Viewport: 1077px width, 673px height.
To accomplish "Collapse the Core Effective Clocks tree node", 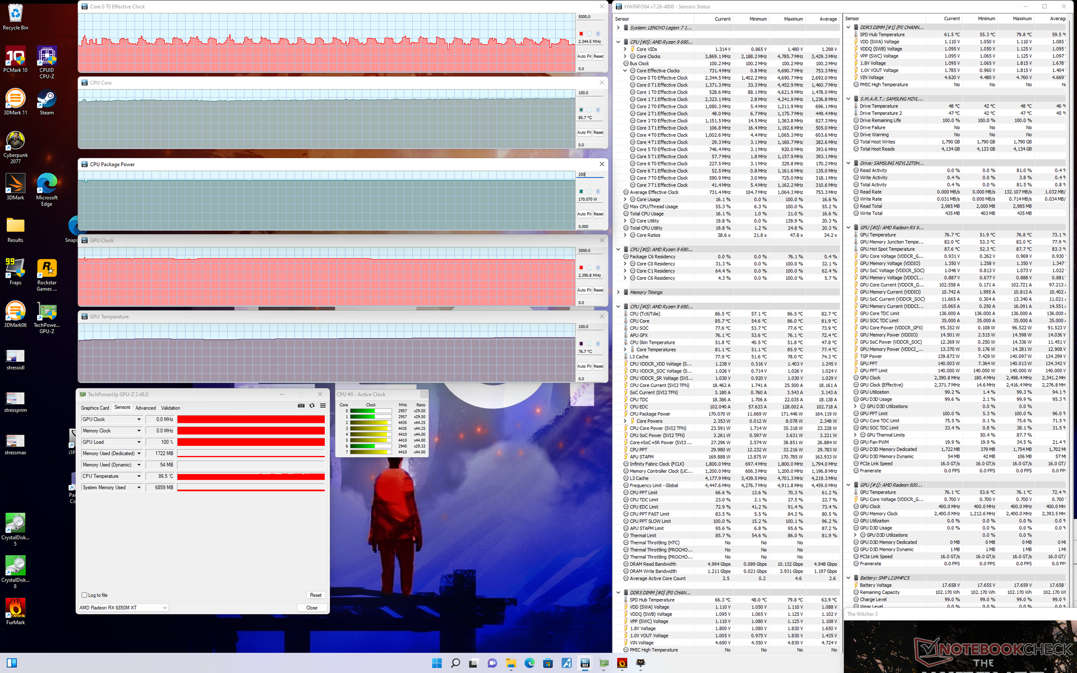I will coord(625,71).
